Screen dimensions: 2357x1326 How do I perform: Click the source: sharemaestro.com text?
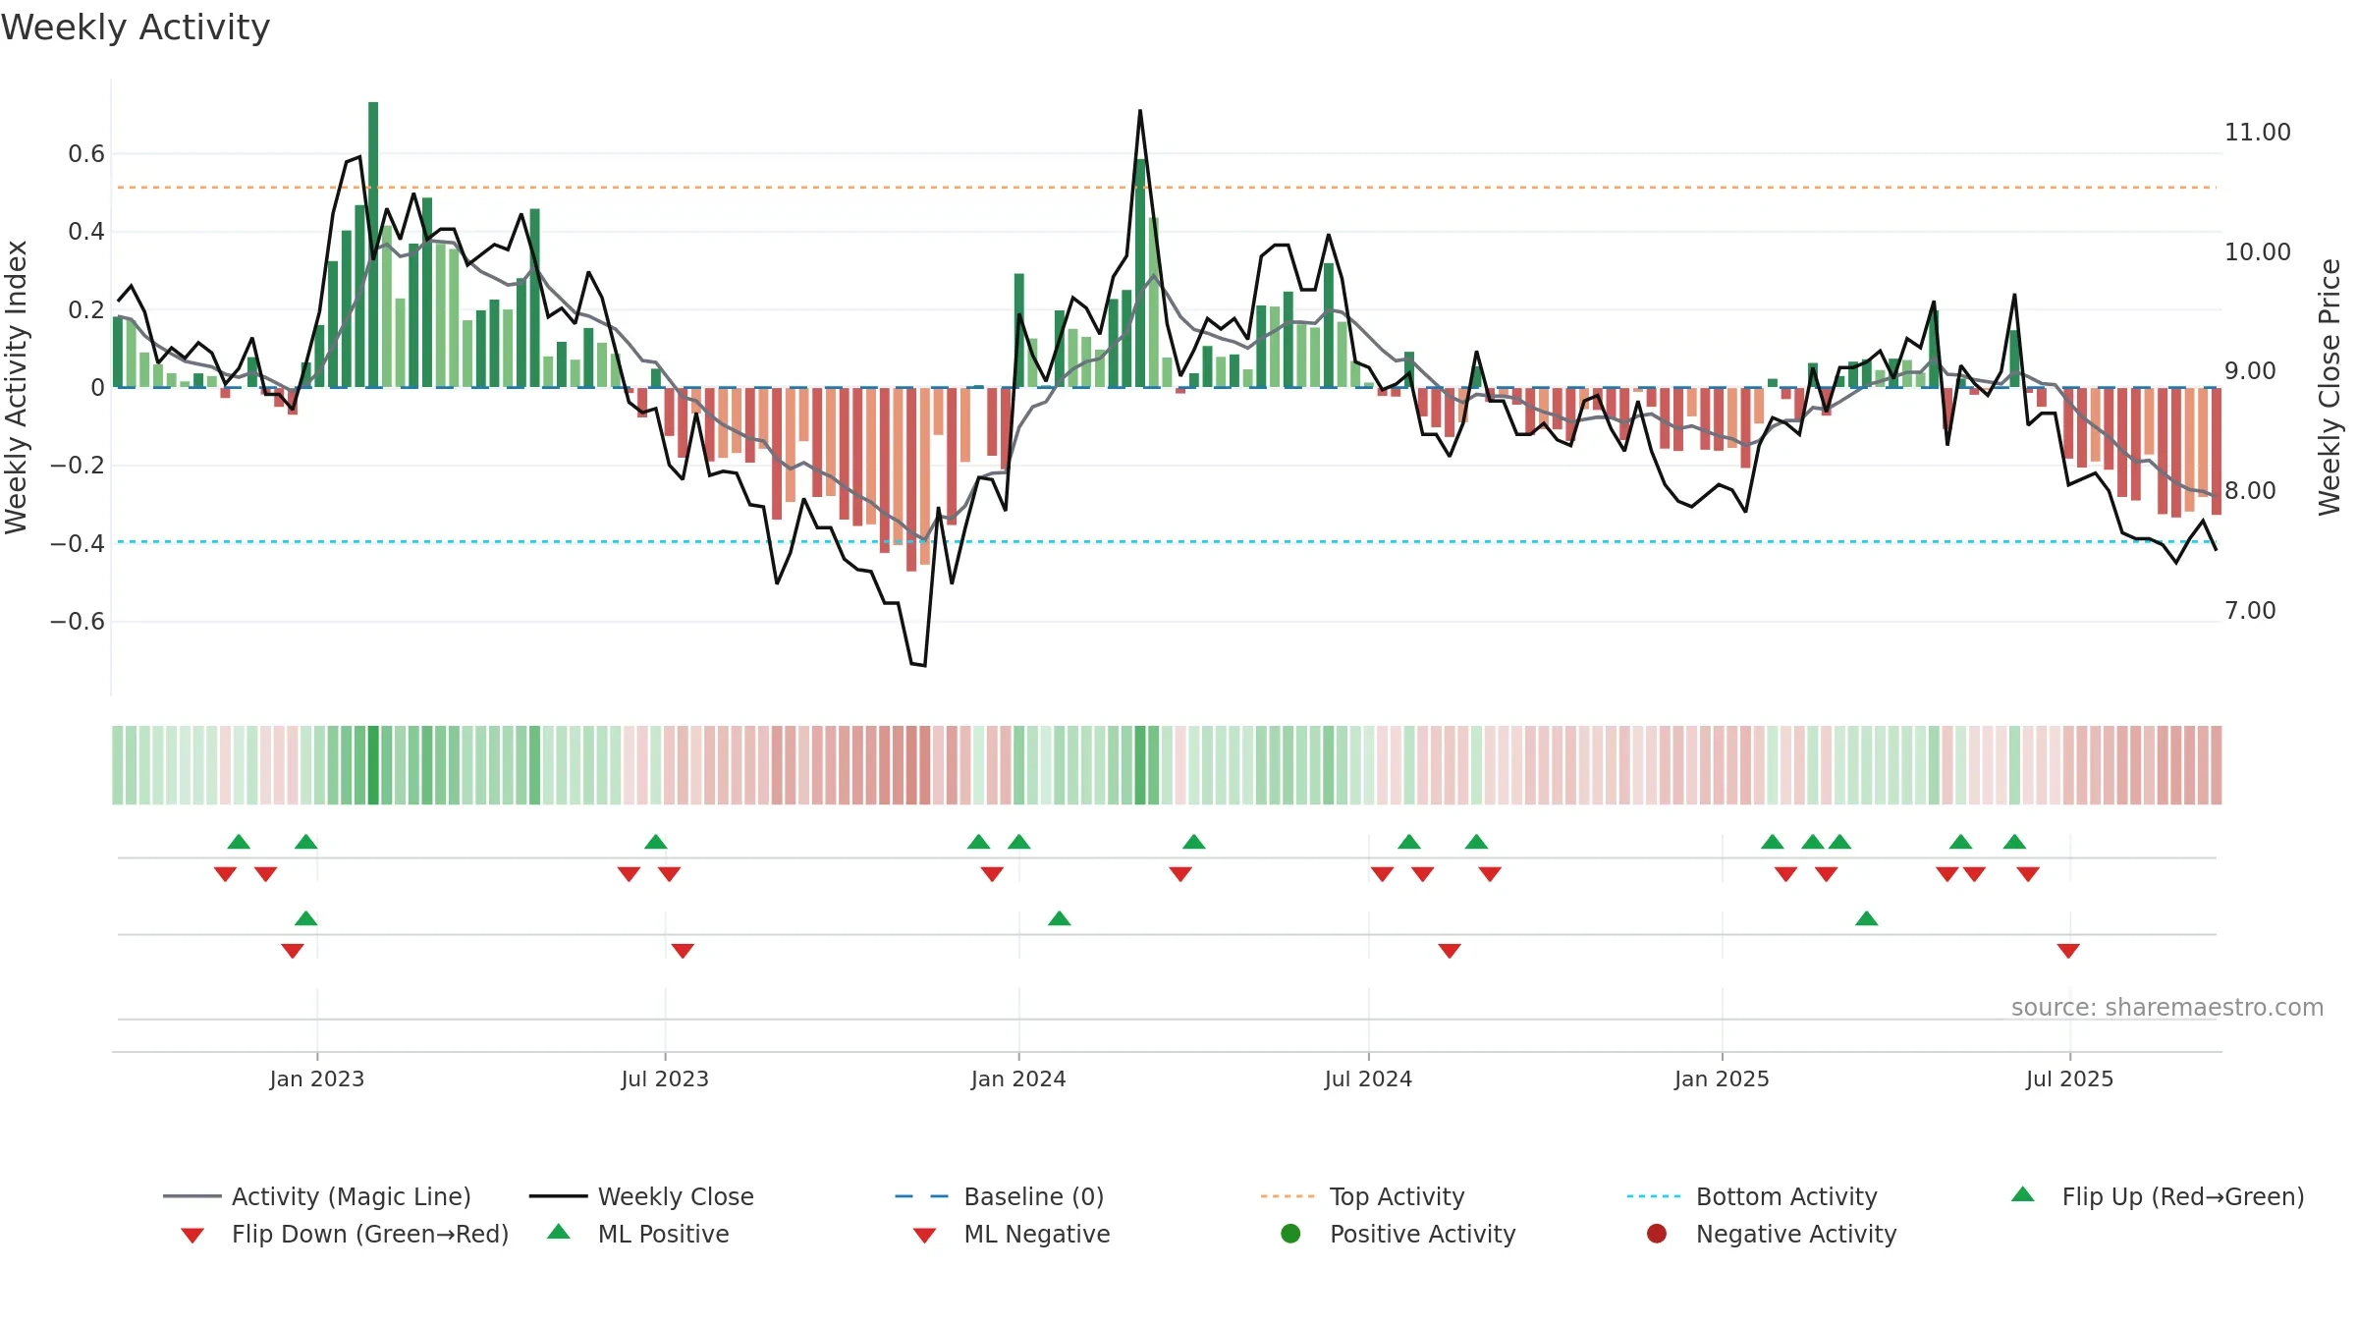click(2167, 1007)
